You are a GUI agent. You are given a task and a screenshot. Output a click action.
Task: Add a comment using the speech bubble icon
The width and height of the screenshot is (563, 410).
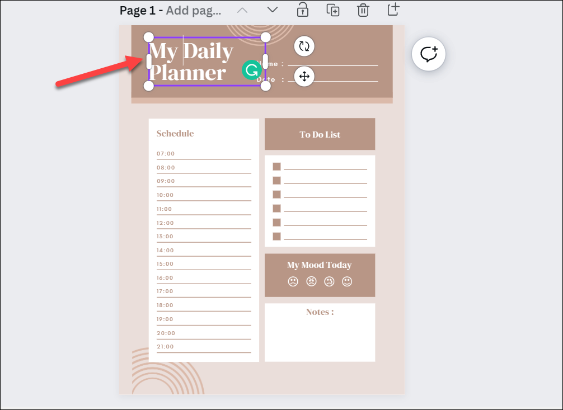point(428,54)
